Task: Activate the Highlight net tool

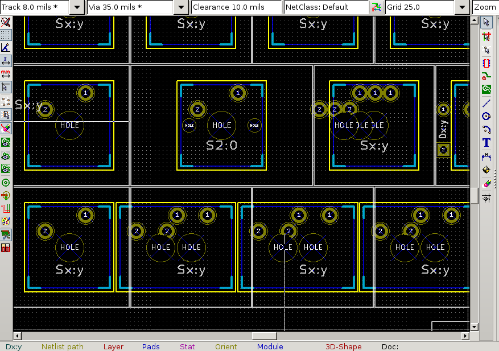Action: coord(486,36)
